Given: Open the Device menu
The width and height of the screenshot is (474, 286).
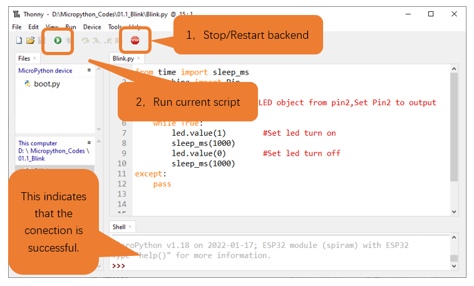Looking at the screenshot, I should point(92,27).
